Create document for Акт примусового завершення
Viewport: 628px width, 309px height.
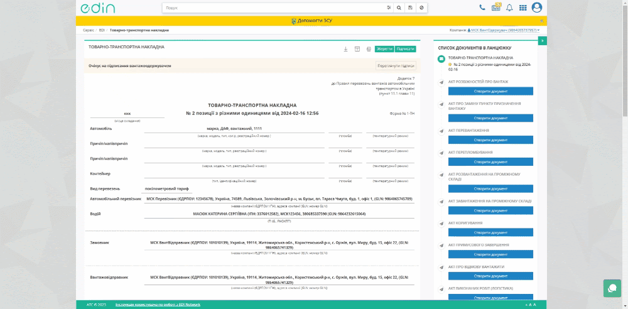(490, 254)
